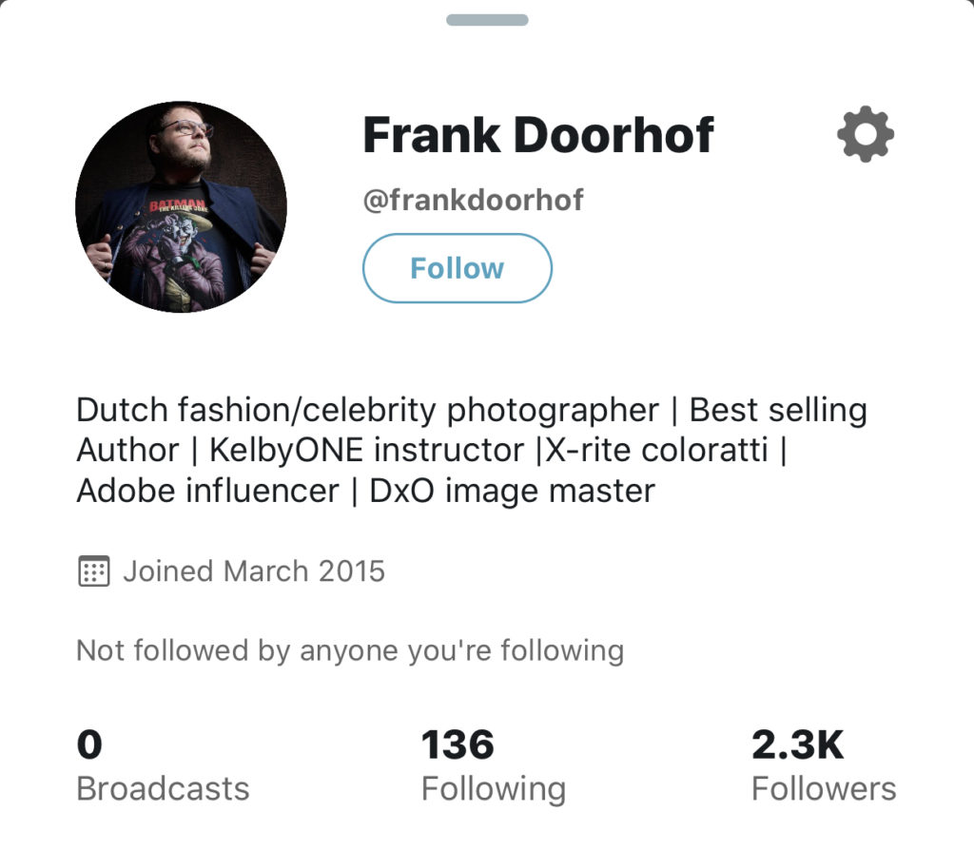The width and height of the screenshot is (974, 851).
Task: Open Frank Doorhof's profile picture
Action: pos(181,207)
